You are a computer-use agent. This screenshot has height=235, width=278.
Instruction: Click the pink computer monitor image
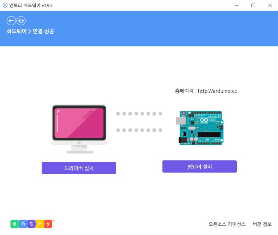coord(79,129)
